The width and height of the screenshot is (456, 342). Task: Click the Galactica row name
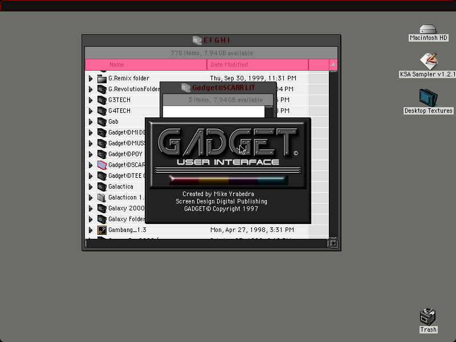[121, 187]
